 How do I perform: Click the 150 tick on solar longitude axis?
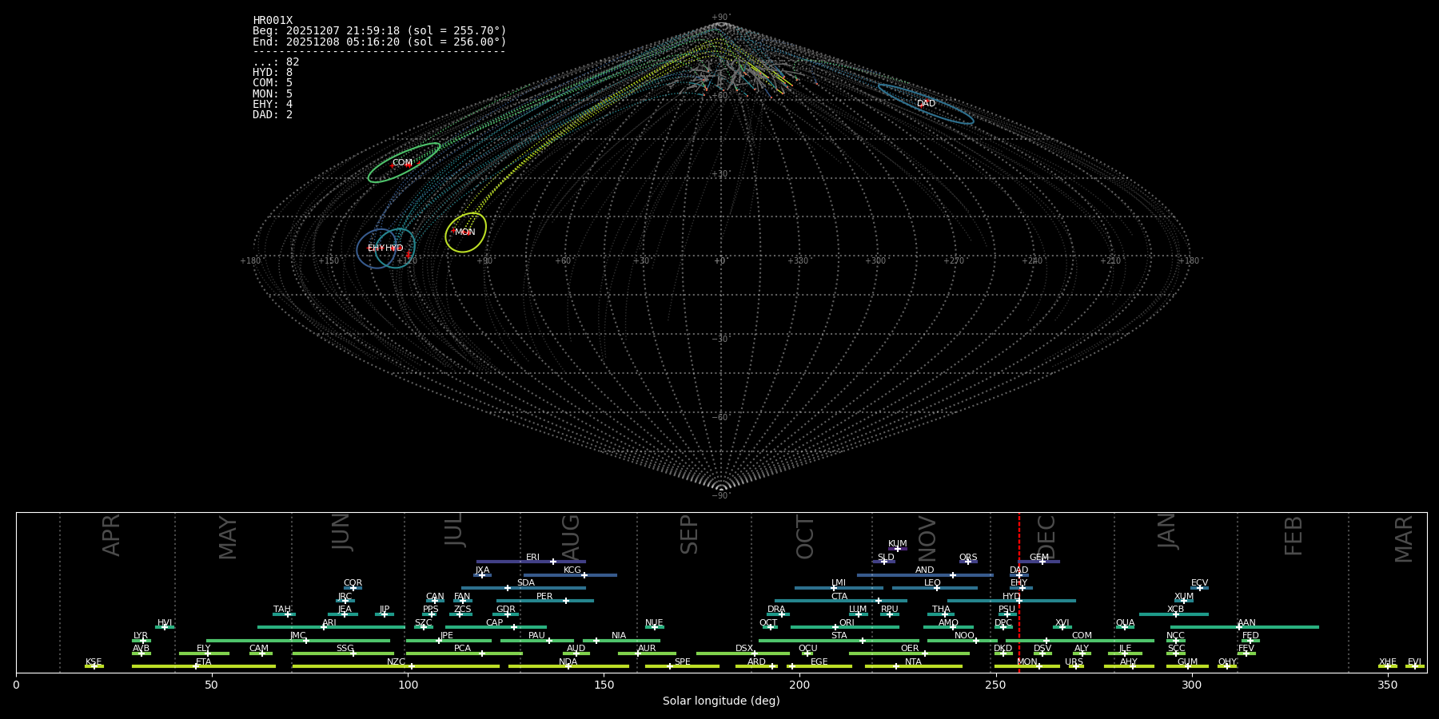(x=604, y=685)
